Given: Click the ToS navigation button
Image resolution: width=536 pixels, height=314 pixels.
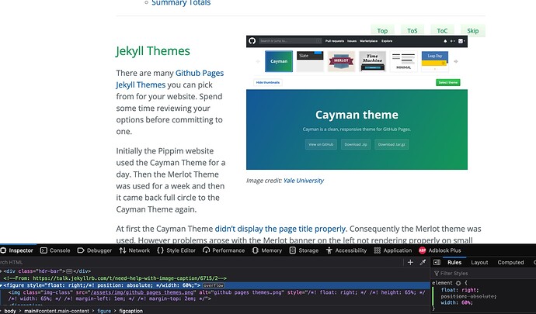Looking at the screenshot, I should pyautogui.click(x=412, y=31).
